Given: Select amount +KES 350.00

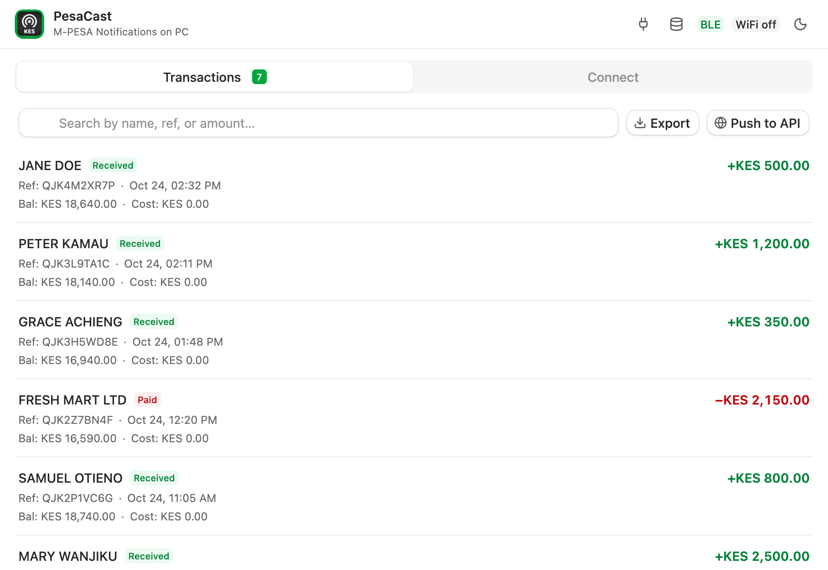Looking at the screenshot, I should click(768, 322).
